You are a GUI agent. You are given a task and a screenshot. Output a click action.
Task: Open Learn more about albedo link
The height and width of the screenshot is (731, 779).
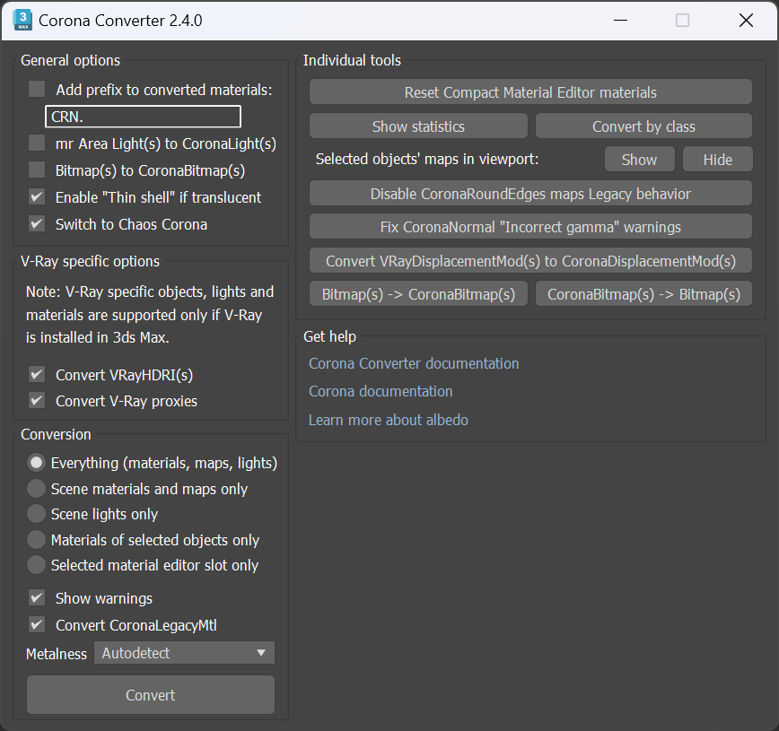pos(388,420)
